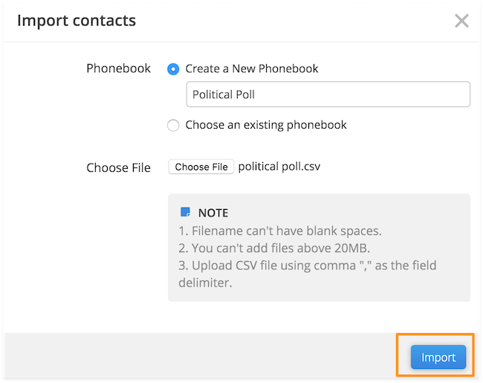Click the note about filename blank spaces
This screenshot has height=383, width=483.
279,231
